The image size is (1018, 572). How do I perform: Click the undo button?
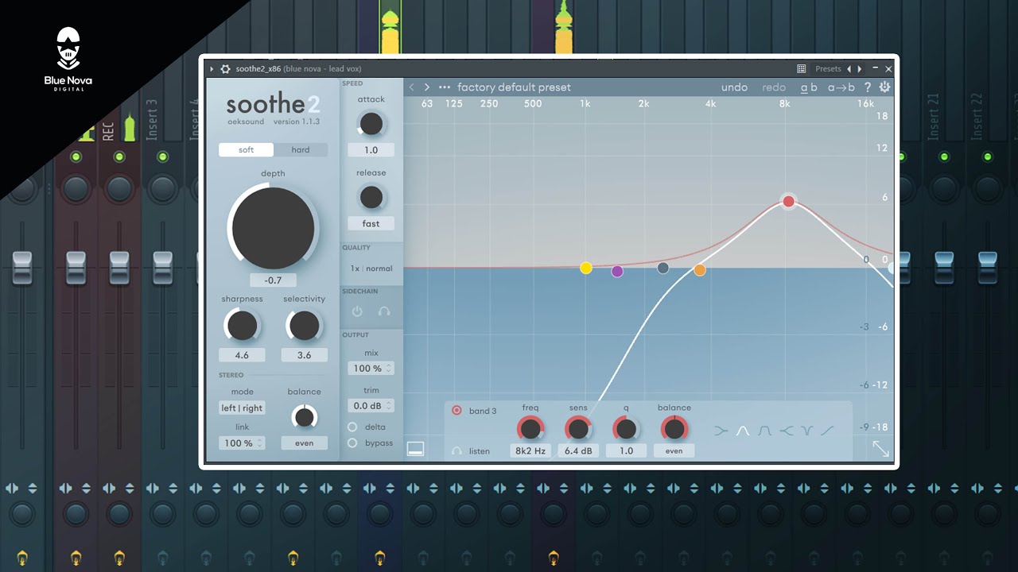click(x=734, y=87)
